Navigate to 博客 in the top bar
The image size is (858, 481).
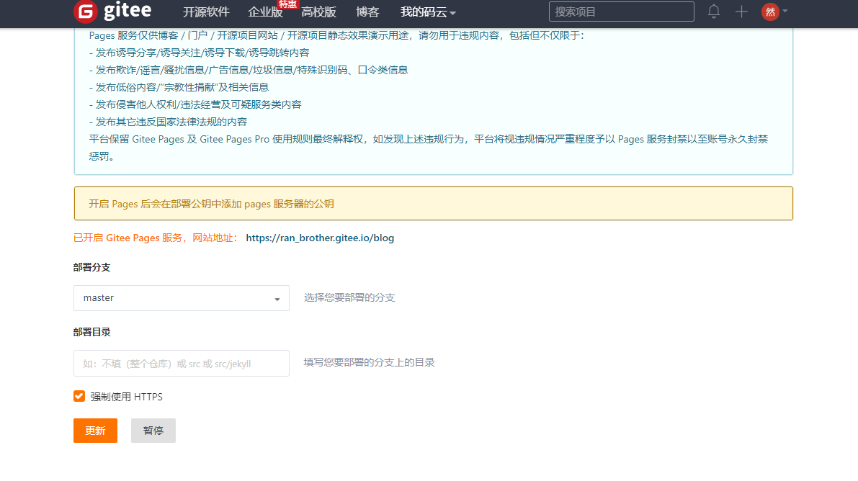tap(367, 12)
